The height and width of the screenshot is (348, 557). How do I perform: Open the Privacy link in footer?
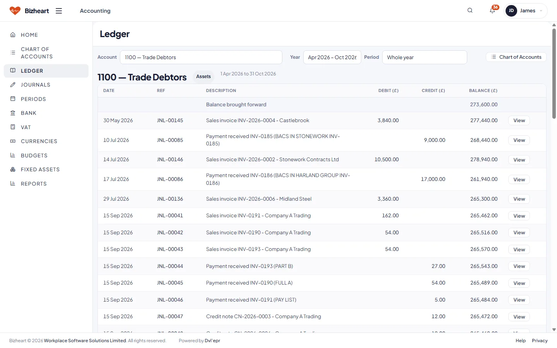(x=540, y=341)
